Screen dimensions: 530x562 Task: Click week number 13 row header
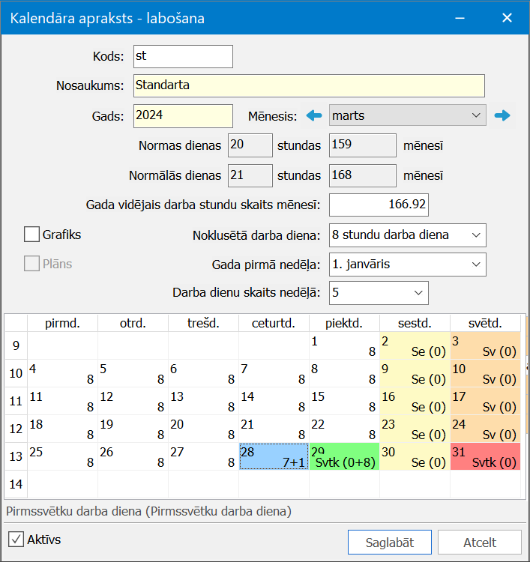coord(16,456)
